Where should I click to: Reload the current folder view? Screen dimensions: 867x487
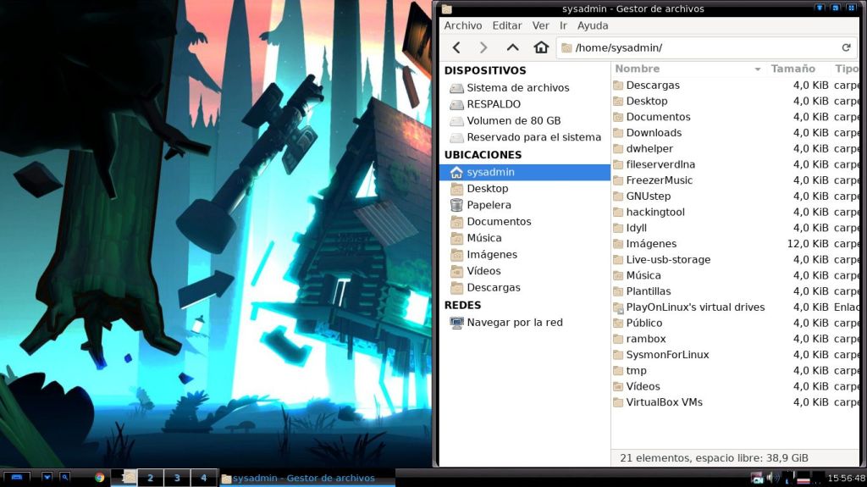point(846,47)
